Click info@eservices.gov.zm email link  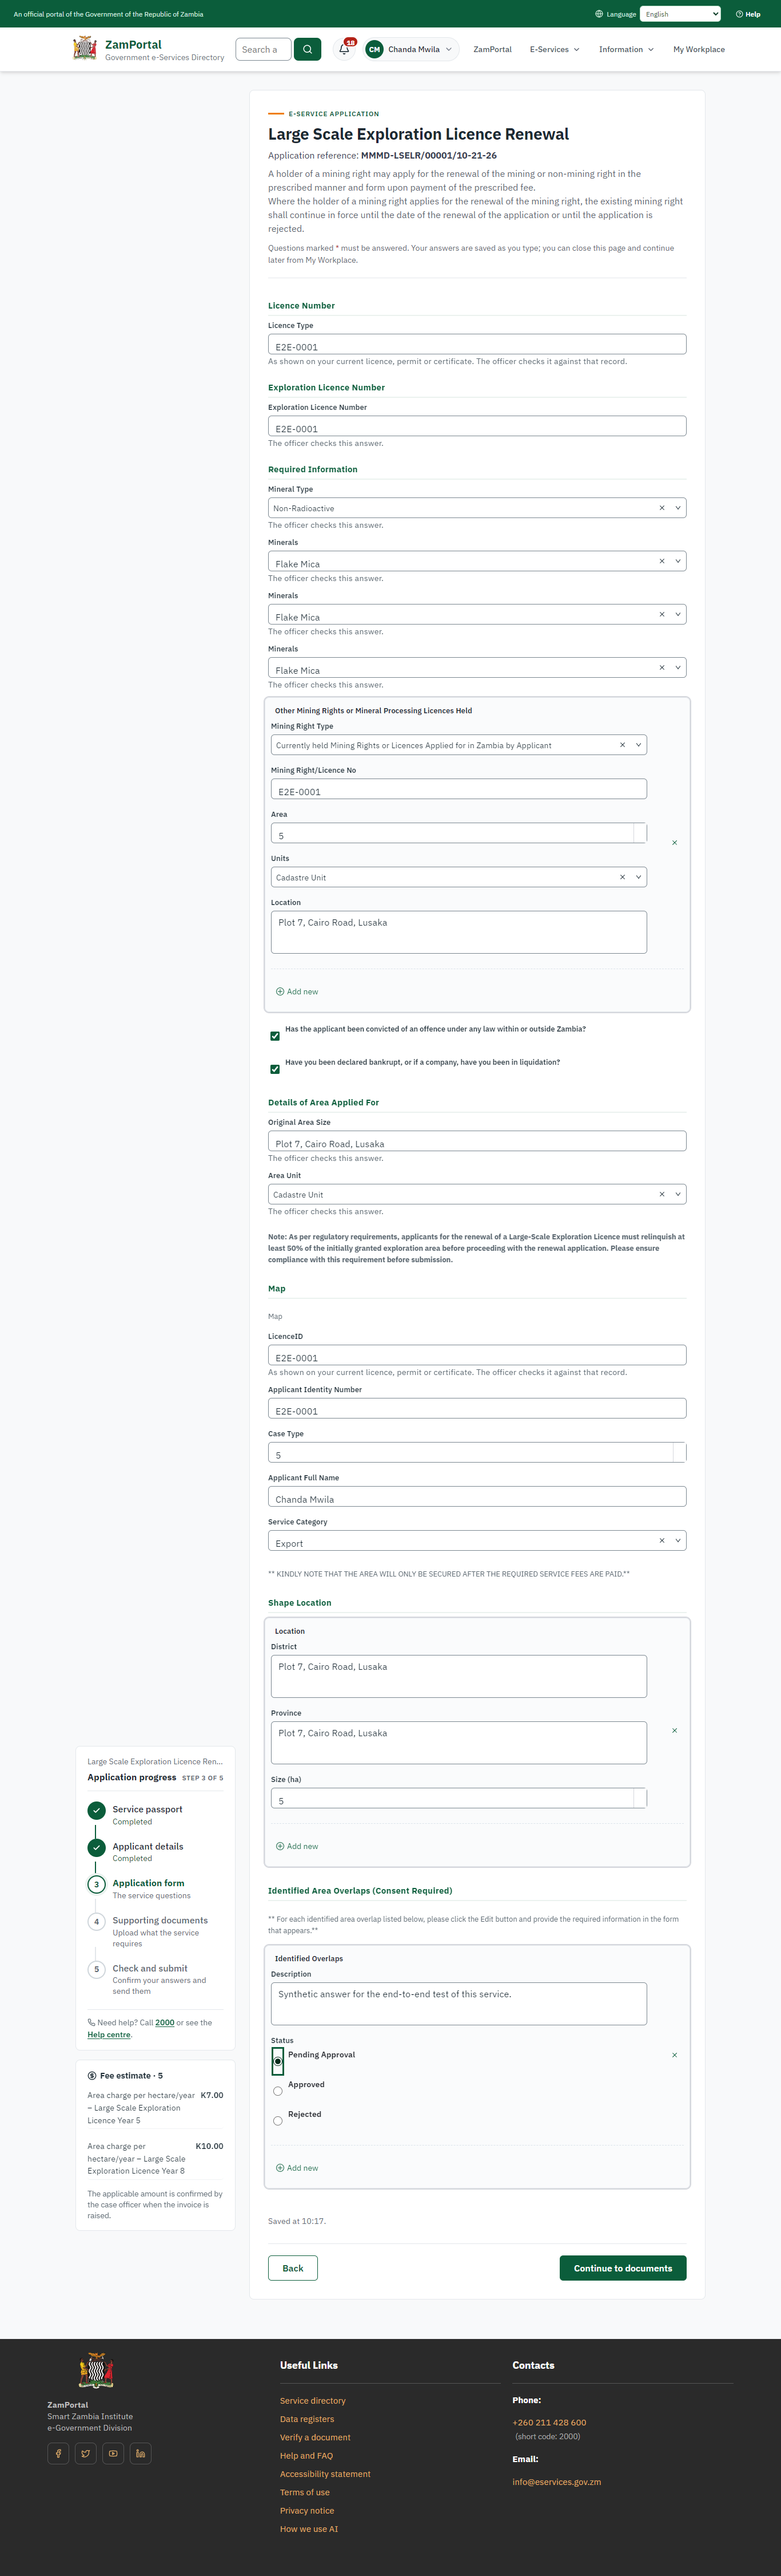click(556, 2481)
